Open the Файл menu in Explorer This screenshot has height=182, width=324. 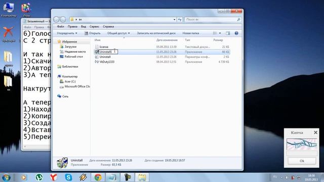click(x=61, y=26)
